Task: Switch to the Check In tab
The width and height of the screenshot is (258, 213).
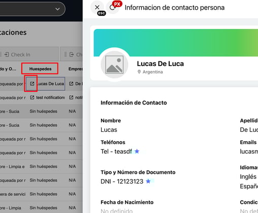Action: coord(17,55)
